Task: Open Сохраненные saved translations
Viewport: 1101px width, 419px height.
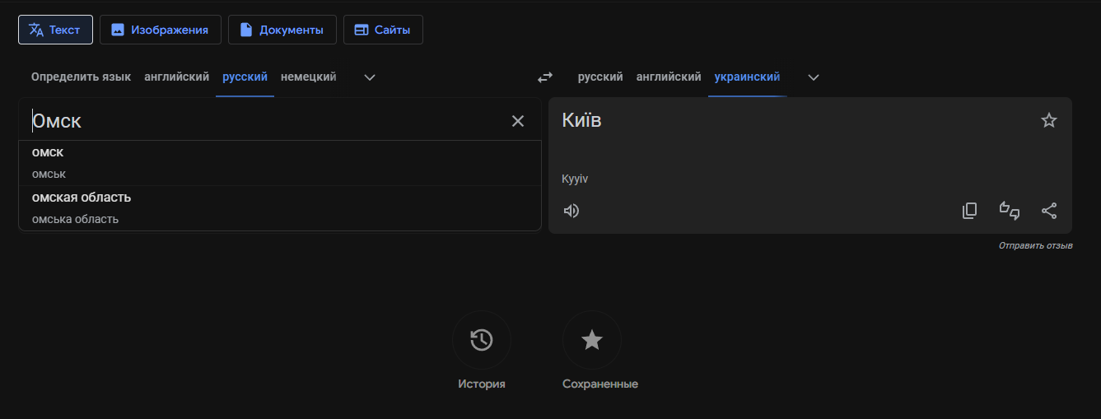Action: [592, 340]
